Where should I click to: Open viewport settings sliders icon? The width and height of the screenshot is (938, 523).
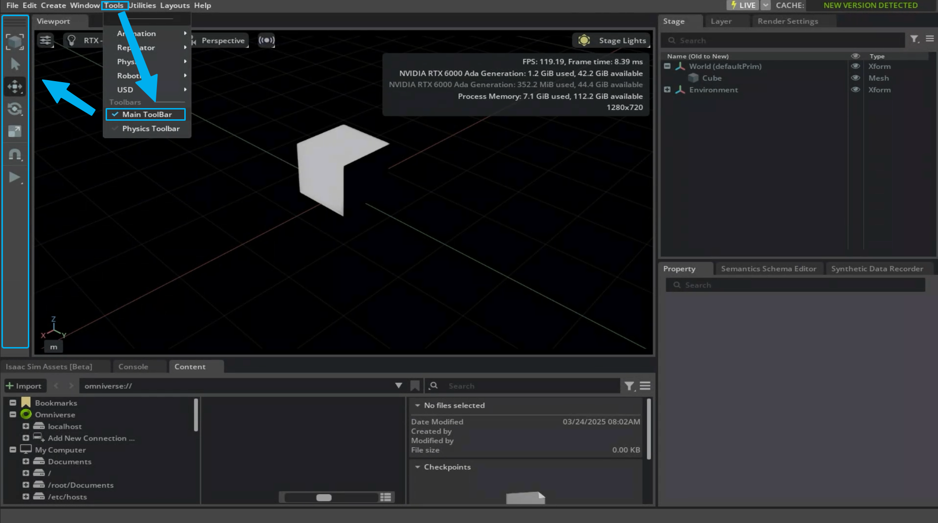(x=45, y=40)
